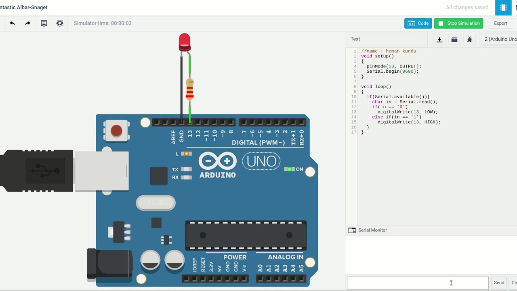Click the L indicator LED
Viewport: 517px width, 291px height.
pyautogui.click(x=186, y=154)
